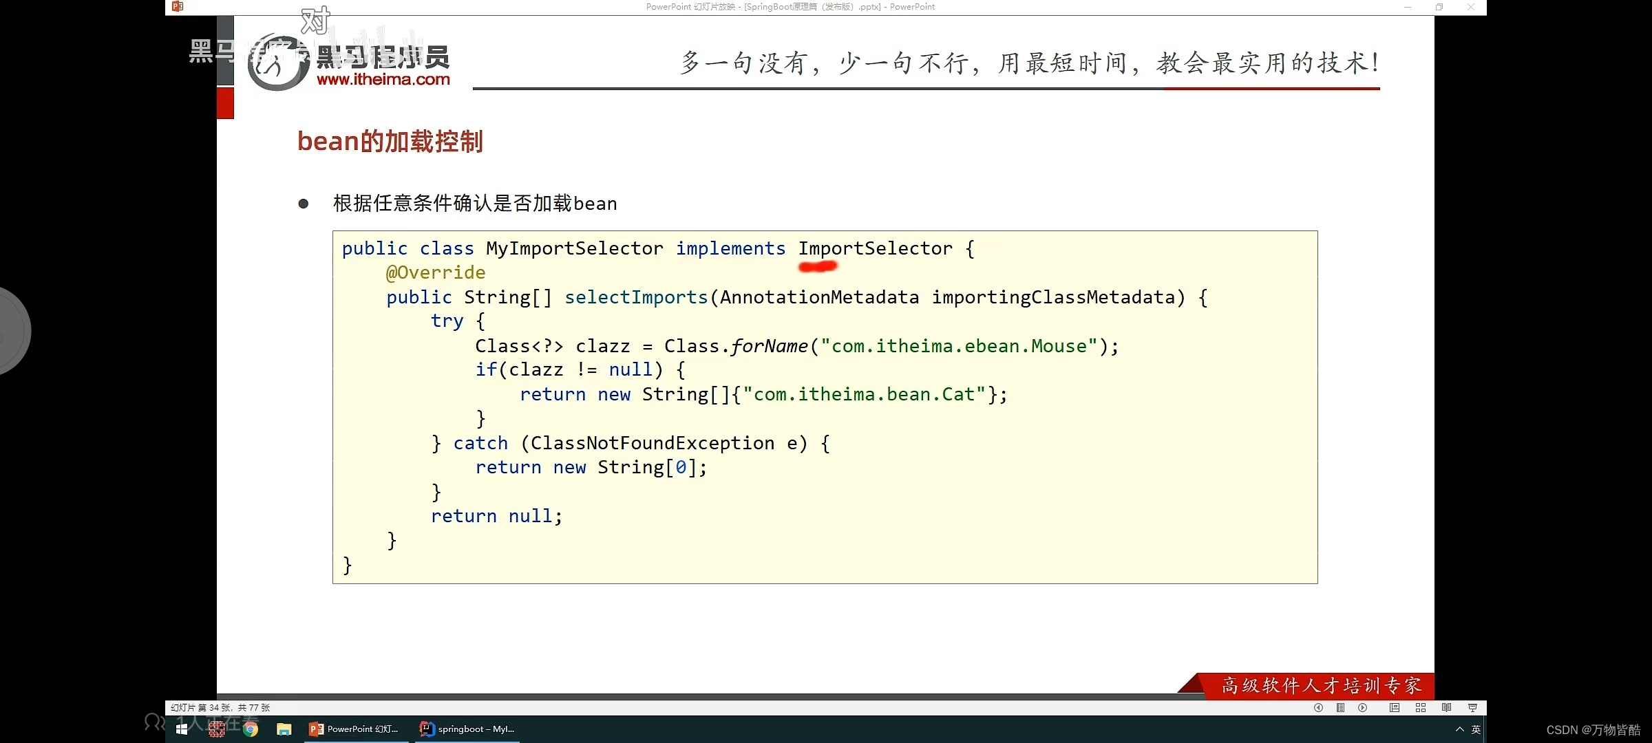
Task: Switch to Reading View icon
Action: (1446, 708)
